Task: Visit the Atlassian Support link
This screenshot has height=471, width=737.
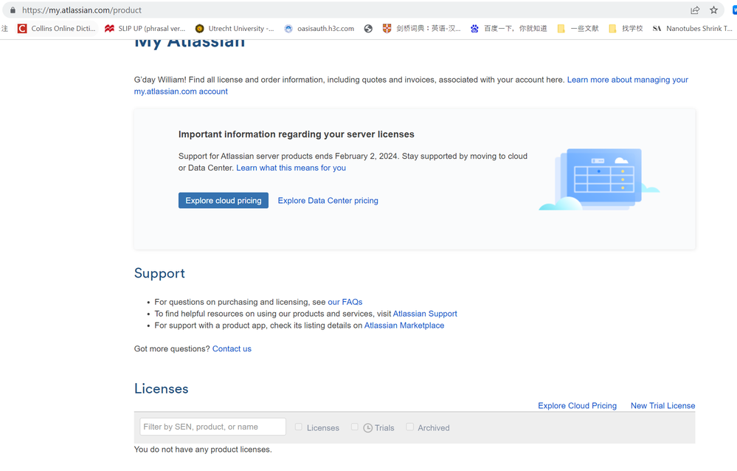Action: (x=425, y=314)
